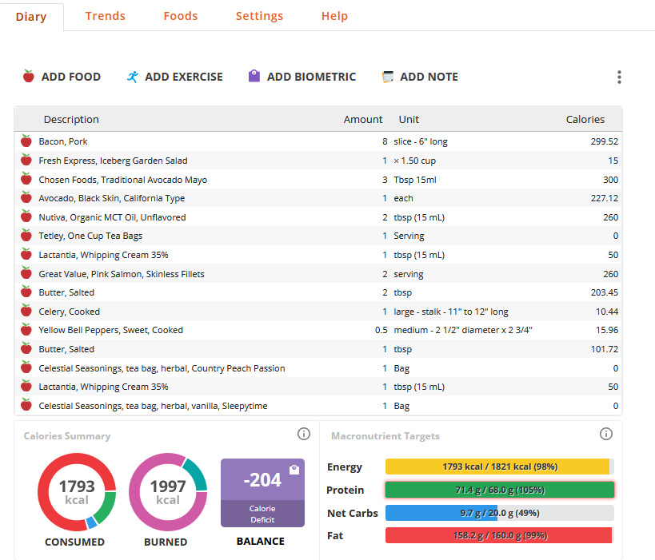
Task: Select the Country Peach Passion tea description
Action: click(162, 368)
